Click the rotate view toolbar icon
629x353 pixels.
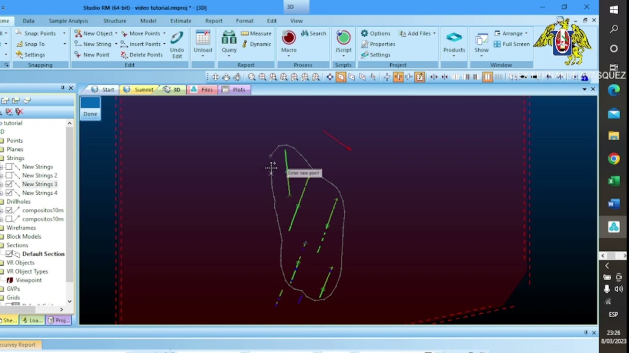[x=226, y=77]
